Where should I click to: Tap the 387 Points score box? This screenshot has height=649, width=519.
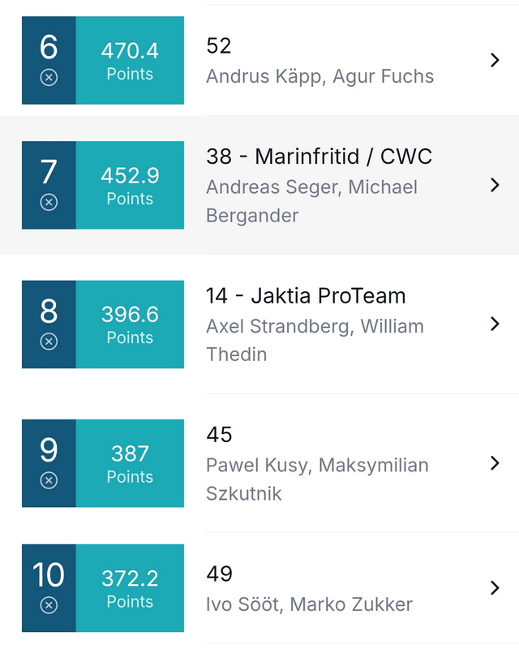(130, 463)
